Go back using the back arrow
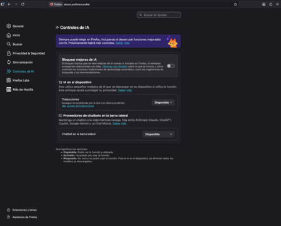Viewport: 281px width, 226px height. pyautogui.click(x=9, y=4)
